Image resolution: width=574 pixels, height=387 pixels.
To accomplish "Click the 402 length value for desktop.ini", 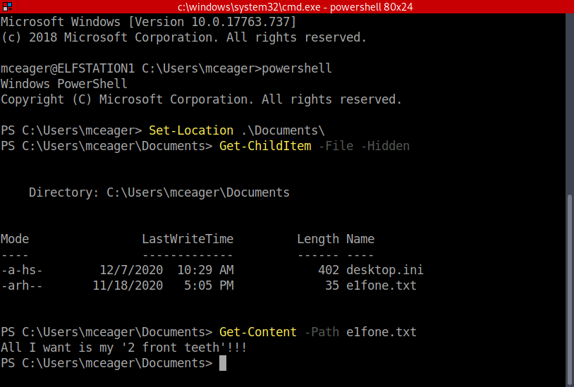I will (329, 270).
